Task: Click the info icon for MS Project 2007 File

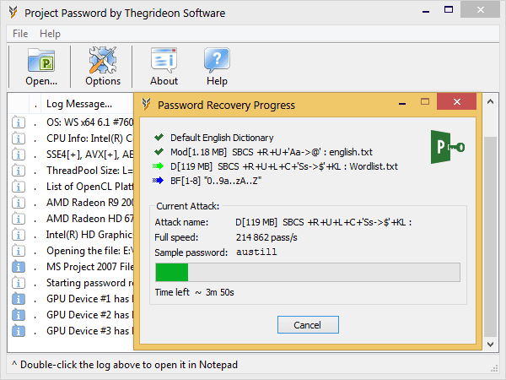Action: [19, 267]
